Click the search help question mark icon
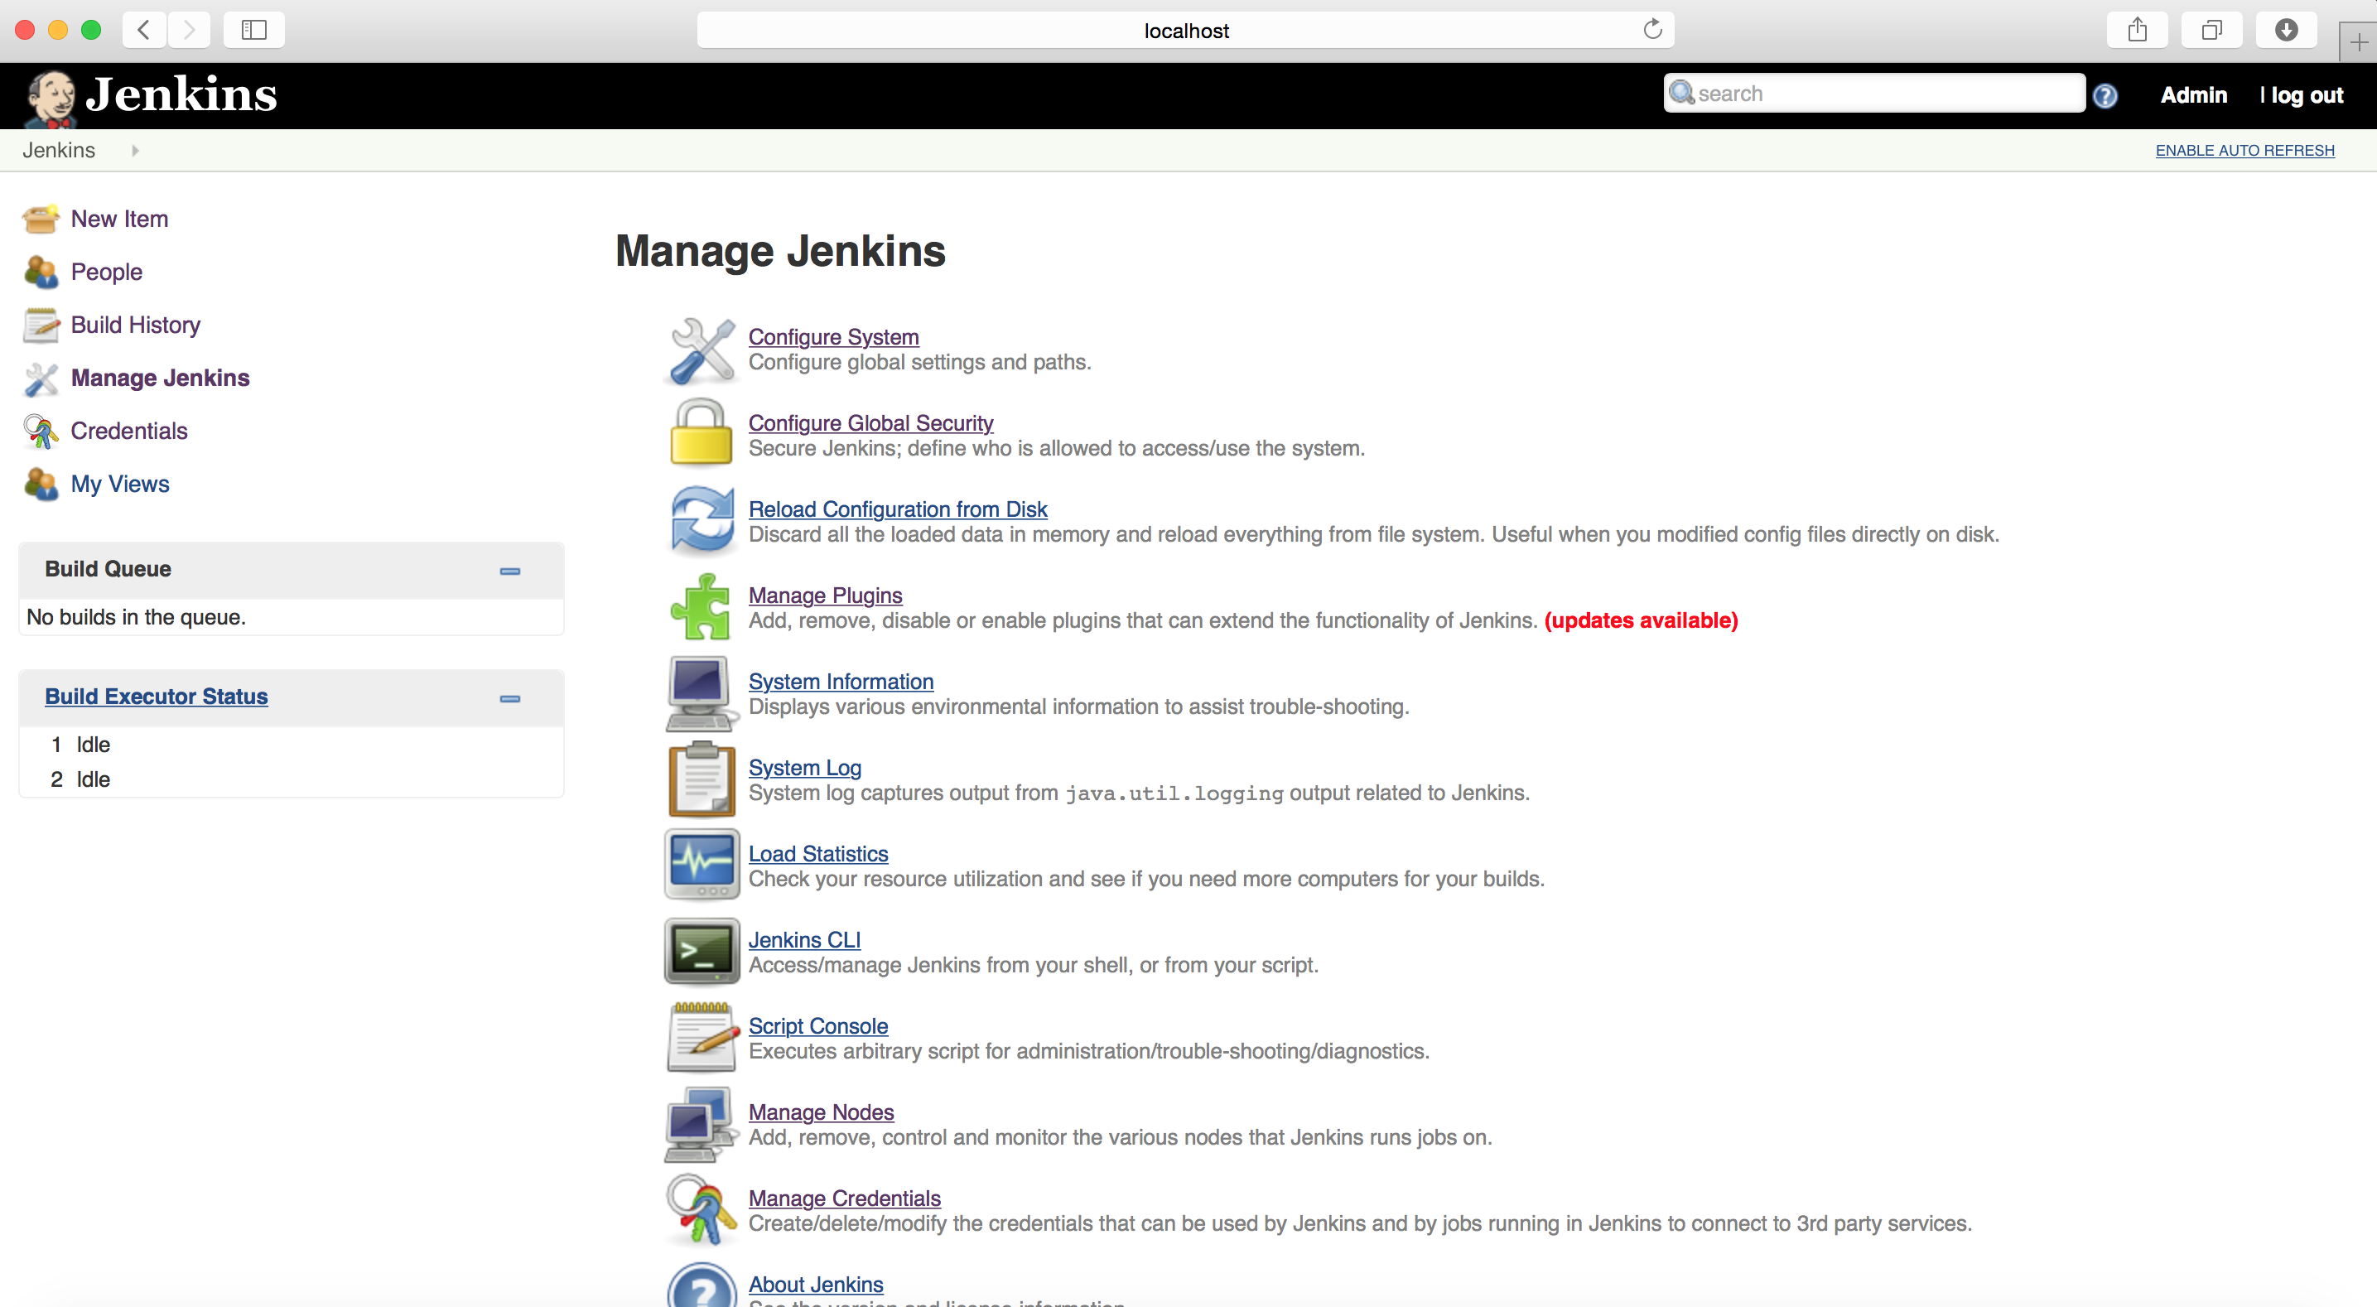Image resolution: width=2377 pixels, height=1307 pixels. (2105, 95)
